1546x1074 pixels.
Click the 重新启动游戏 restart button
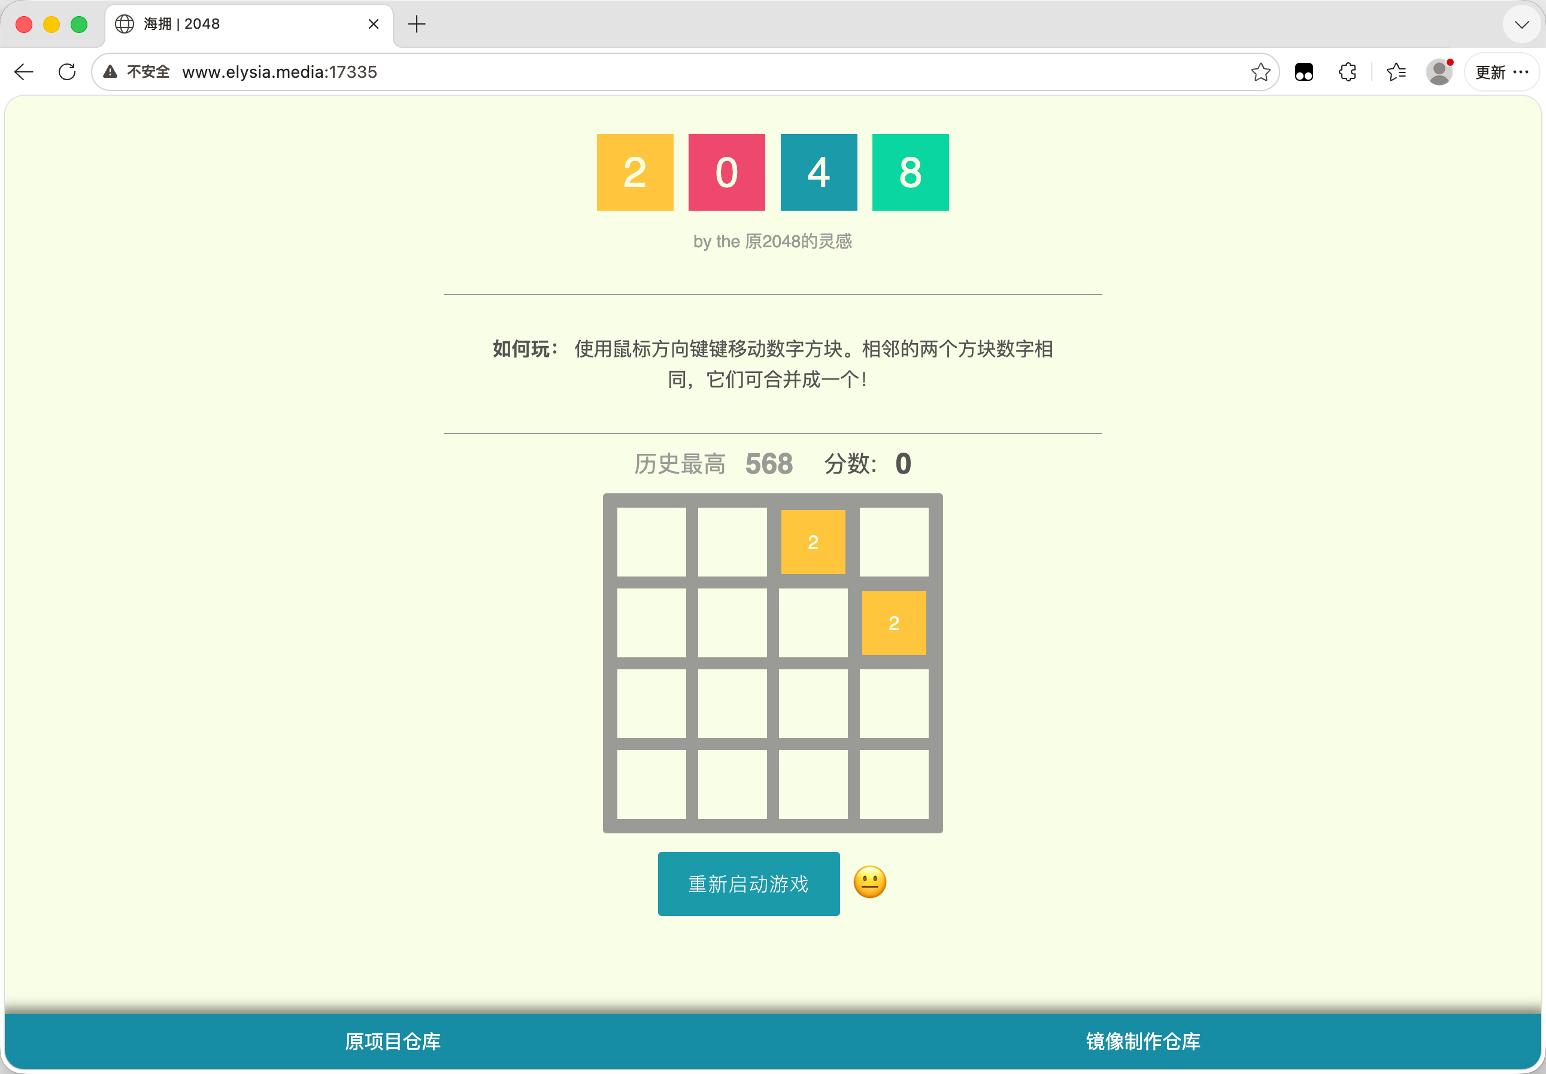748,884
